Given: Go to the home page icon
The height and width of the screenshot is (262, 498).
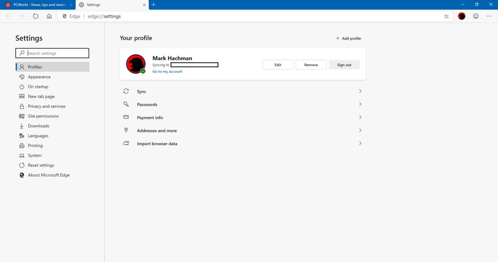Looking at the screenshot, I should (49, 16).
